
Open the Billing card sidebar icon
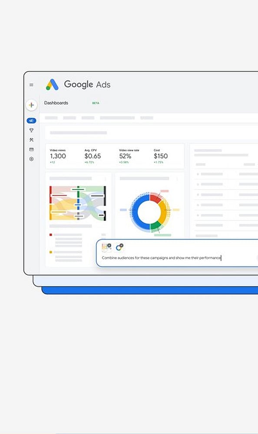pyautogui.click(x=31, y=149)
